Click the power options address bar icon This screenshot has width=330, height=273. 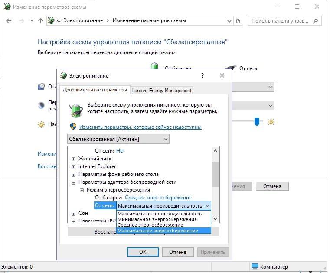tap(51, 21)
